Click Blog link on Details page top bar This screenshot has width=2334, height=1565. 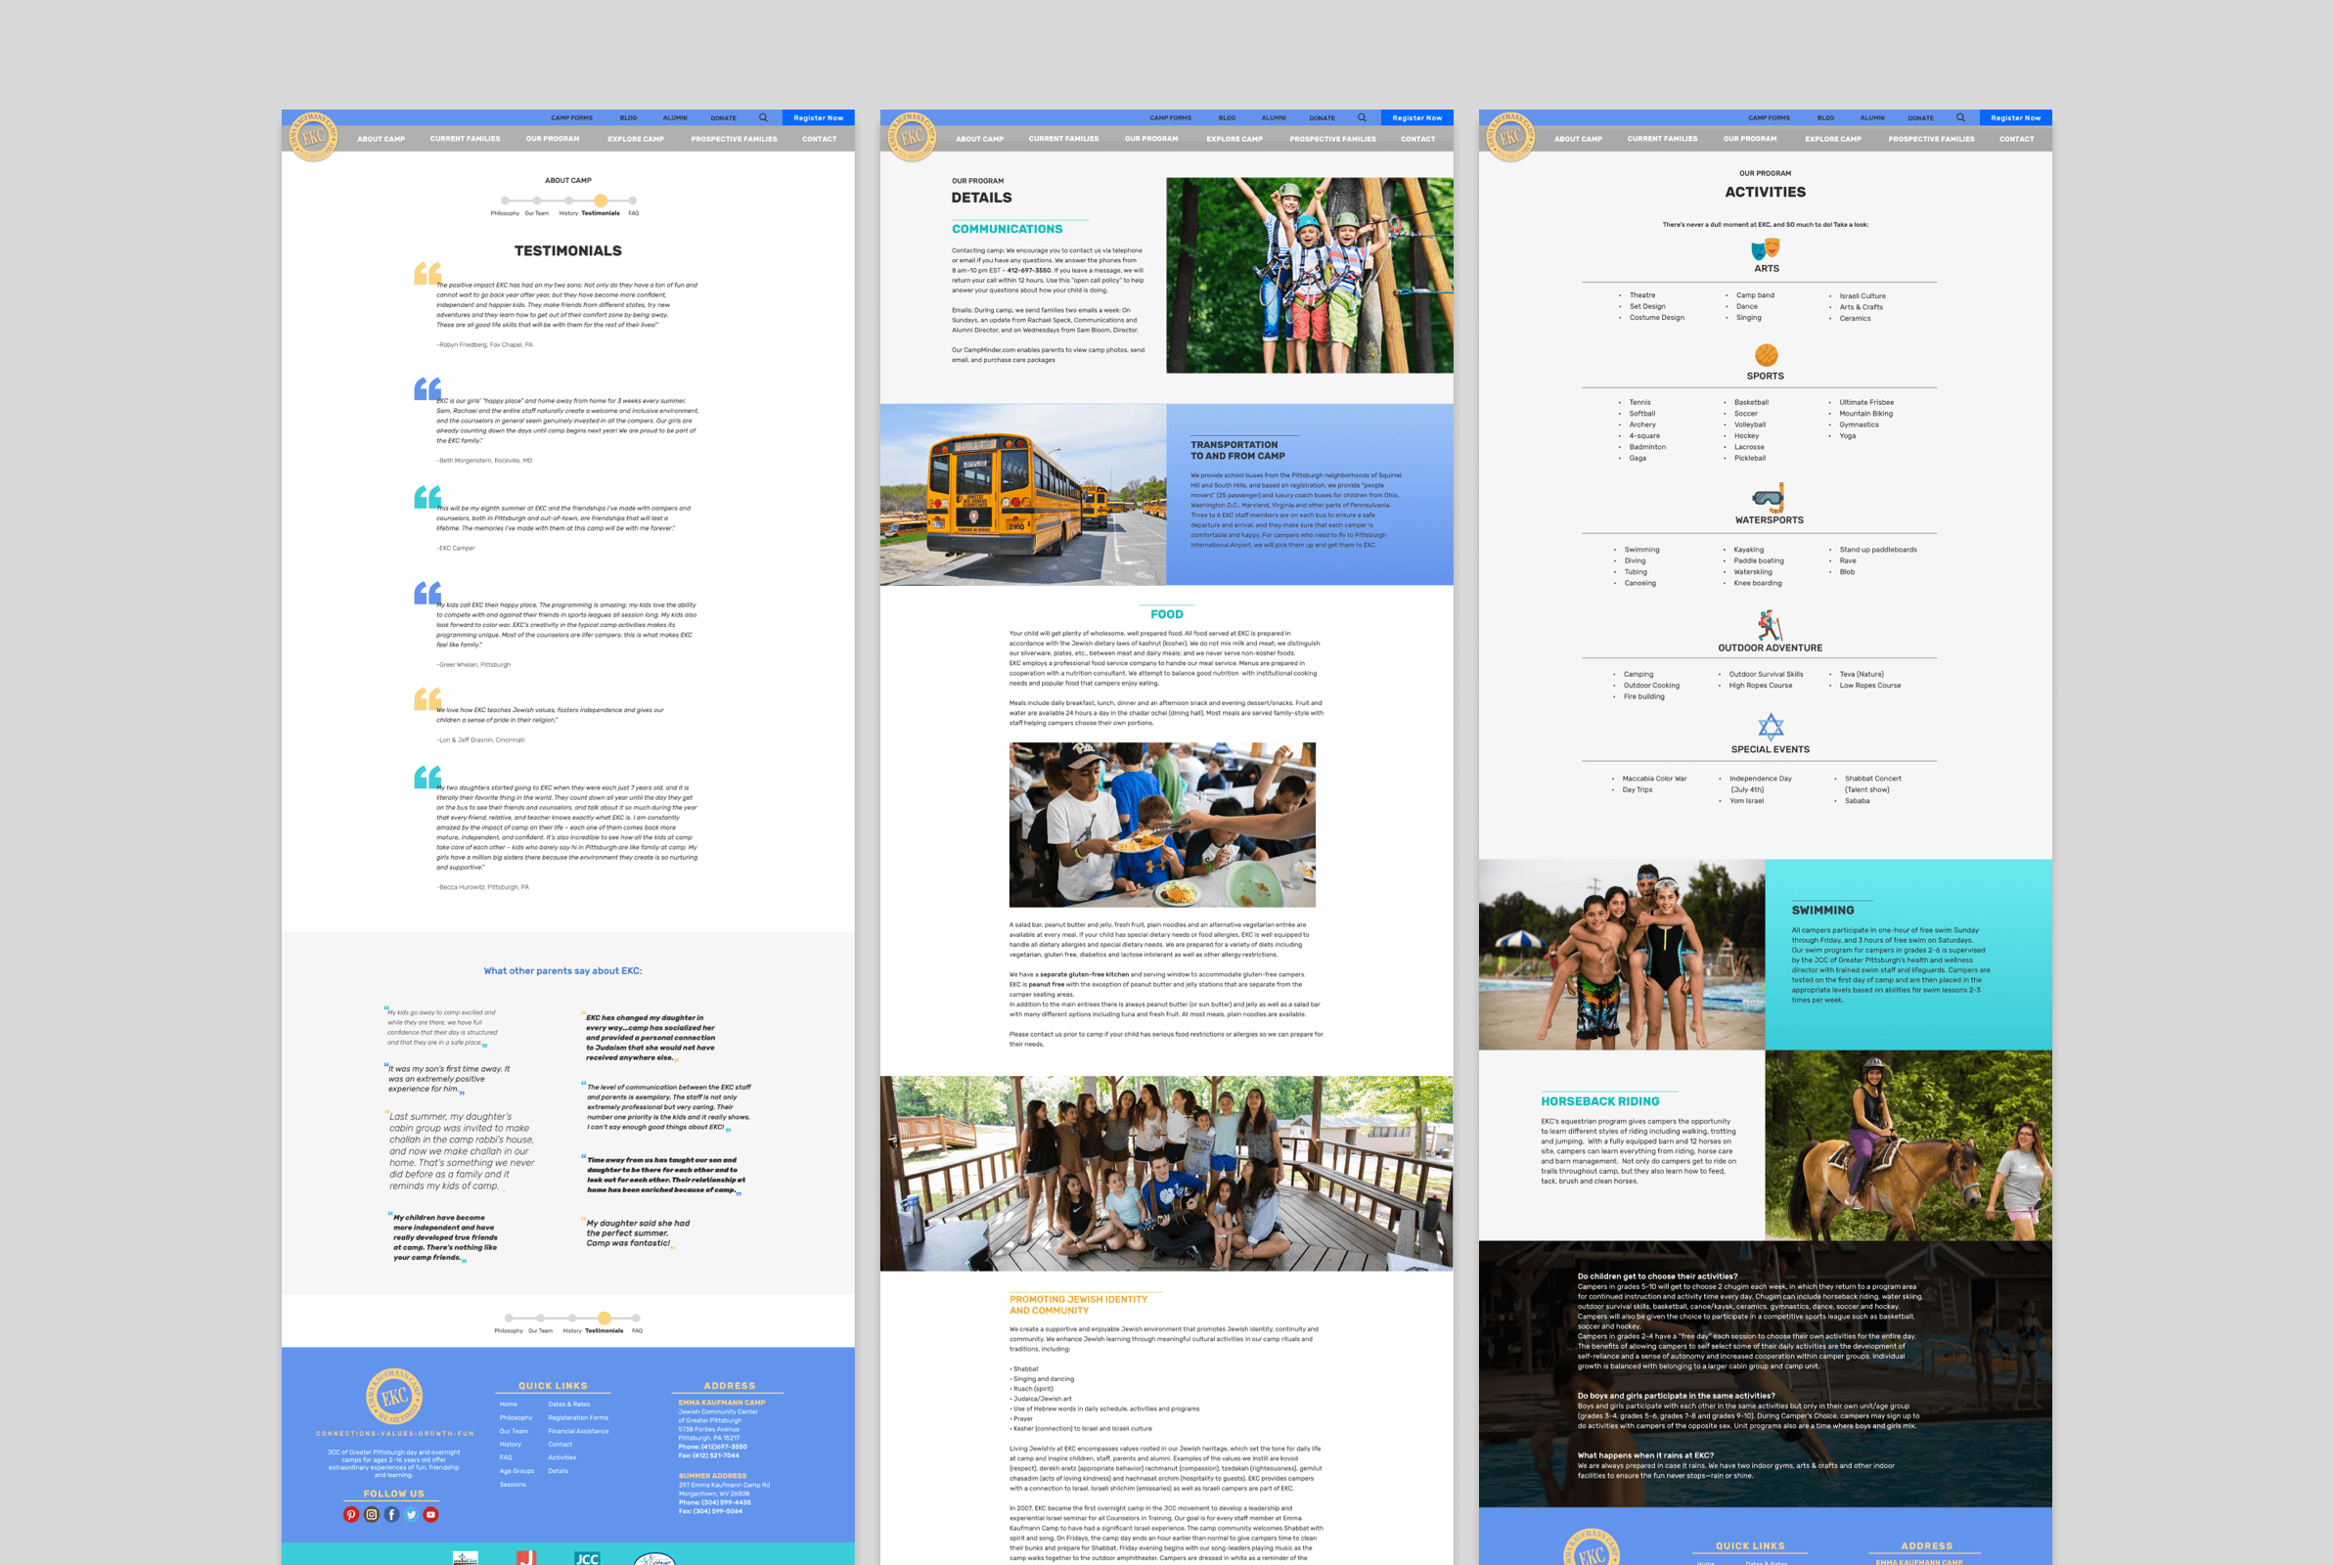tap(1228, 117)
